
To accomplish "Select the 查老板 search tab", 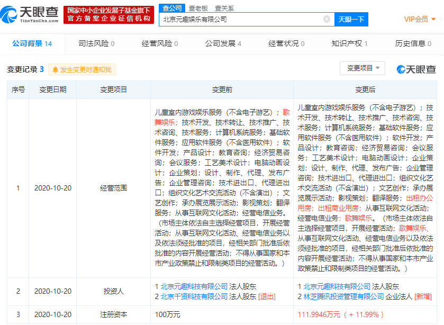I will click(x=198, y=8).
